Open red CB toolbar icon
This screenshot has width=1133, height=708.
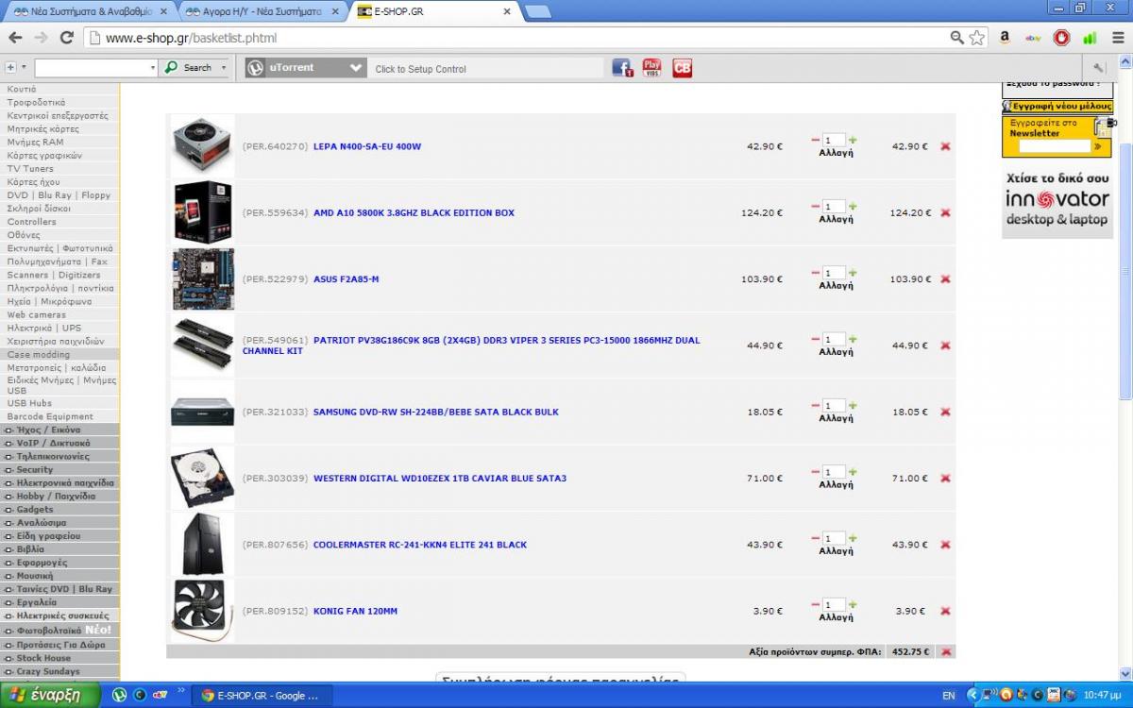[x=682, y=68]
